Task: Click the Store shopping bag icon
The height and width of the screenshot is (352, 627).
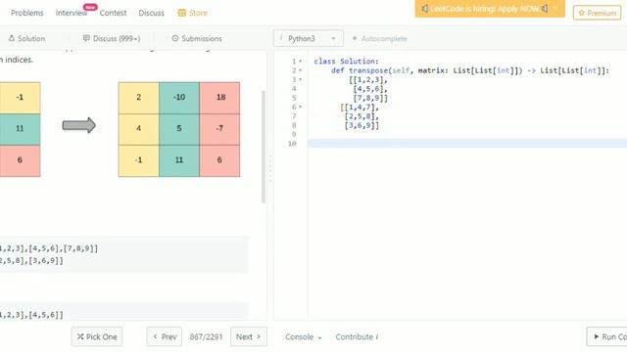Action: tap(181, 13)
